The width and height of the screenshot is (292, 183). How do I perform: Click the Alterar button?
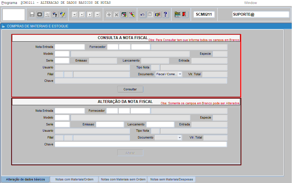pos(130,153)
